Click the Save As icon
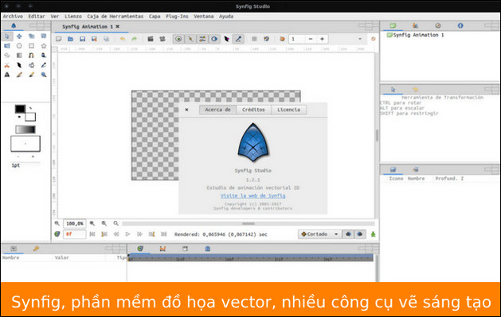The image size is (501, 317). pos(94,39)
